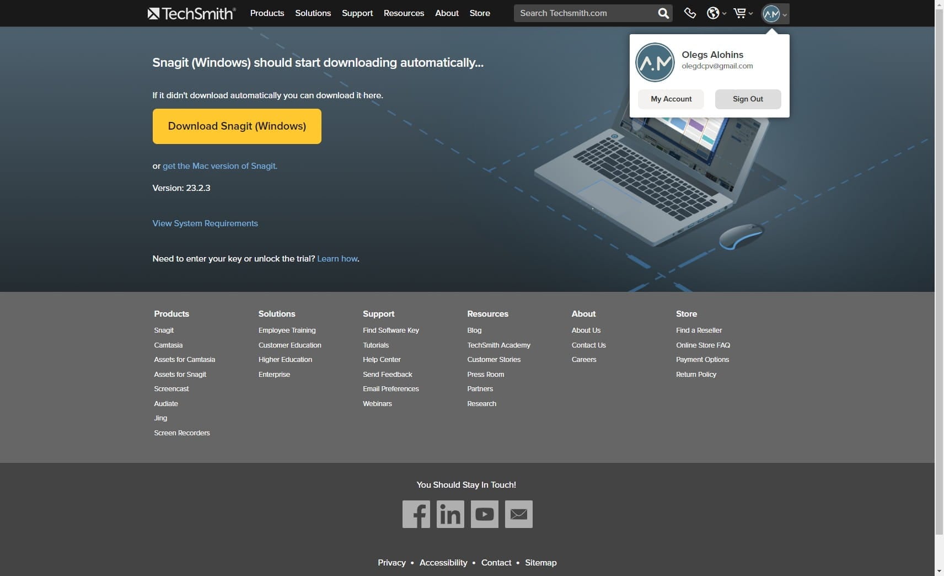Click the scrollbar down arrow

tap(939, 571)
